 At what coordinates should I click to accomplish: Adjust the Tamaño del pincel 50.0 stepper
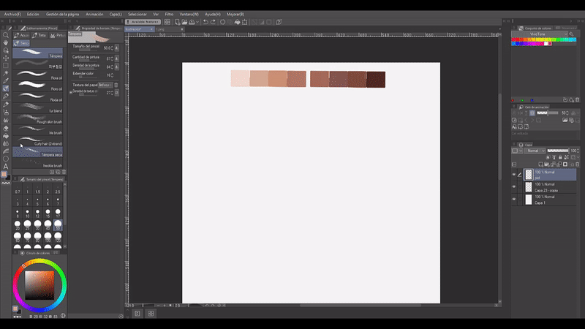[112, 48]
